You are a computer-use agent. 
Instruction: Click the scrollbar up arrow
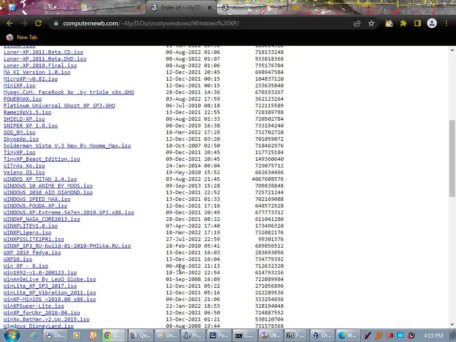click(452, 50)
